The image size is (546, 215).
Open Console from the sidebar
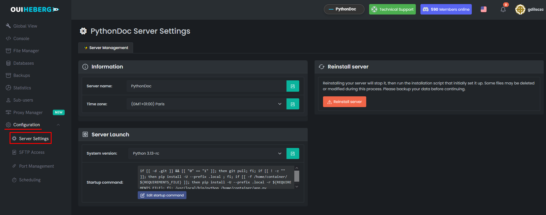pyautogui.click(x=21, y=39)
